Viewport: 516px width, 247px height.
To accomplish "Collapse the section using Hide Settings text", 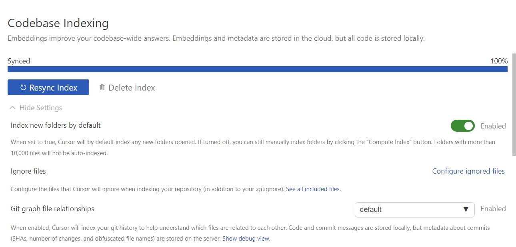I will point(41,108).
